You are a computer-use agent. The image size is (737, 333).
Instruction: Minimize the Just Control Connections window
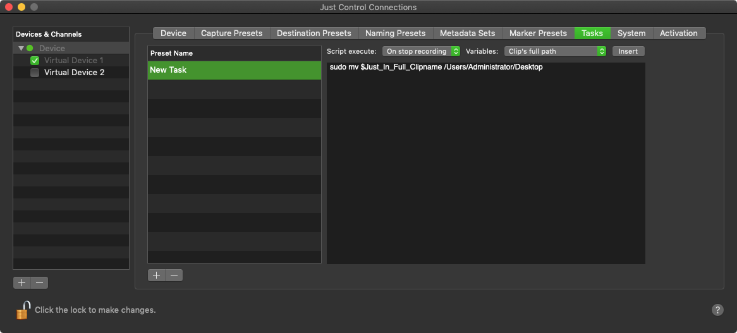(21, 7)
